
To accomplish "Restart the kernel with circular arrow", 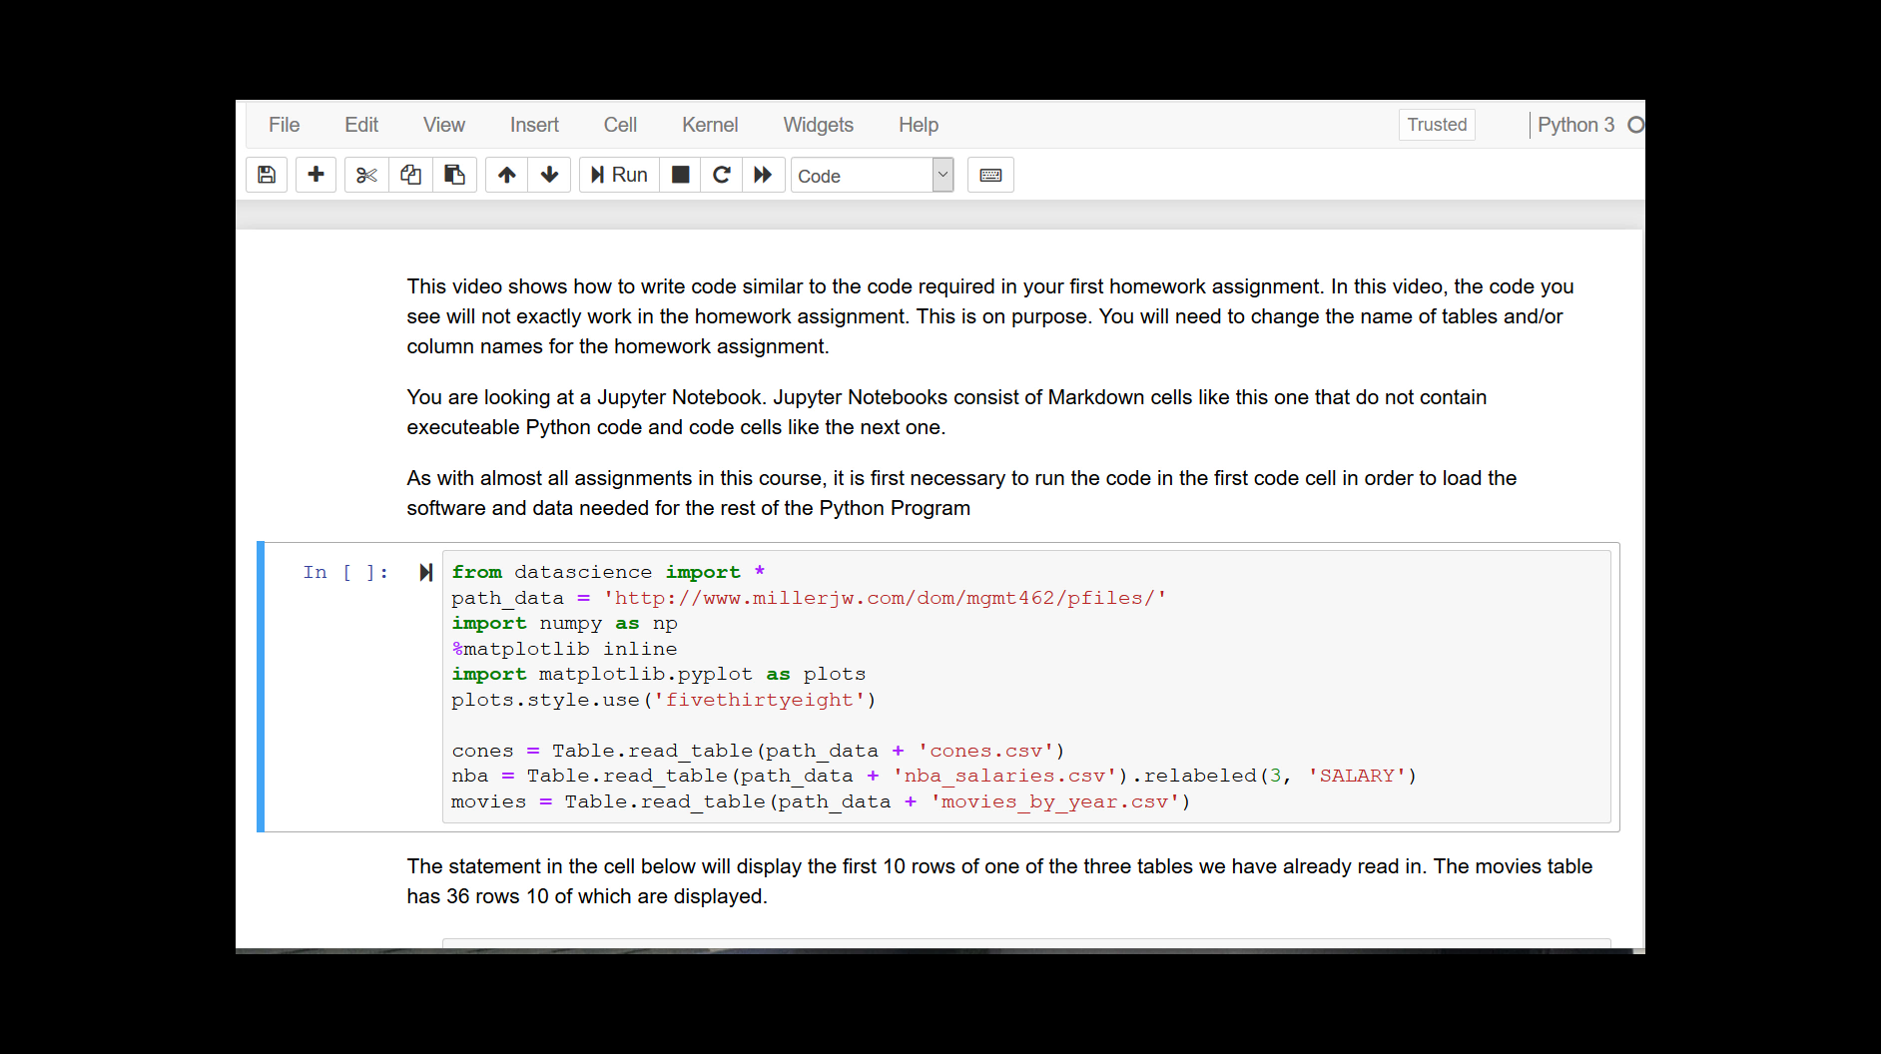I will (722, 175).
